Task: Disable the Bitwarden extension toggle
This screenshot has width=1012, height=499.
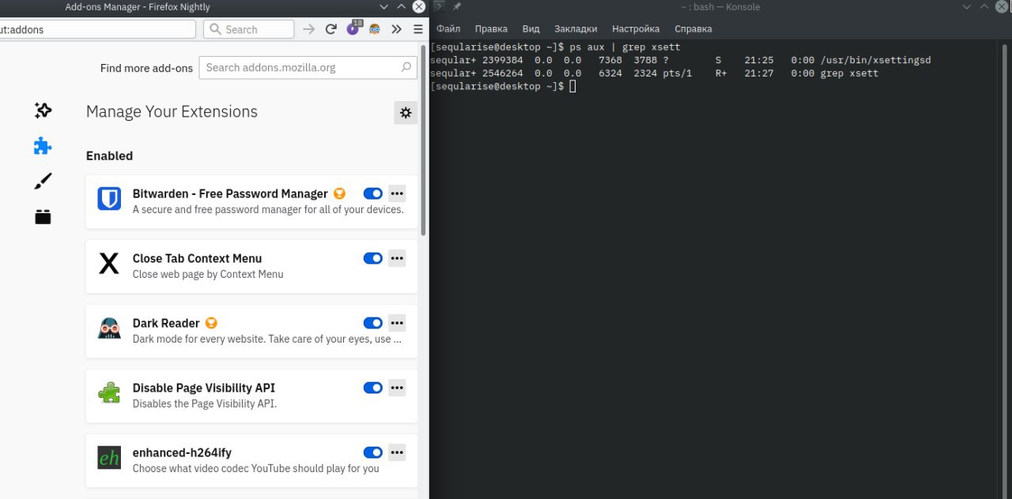Action: pos(373,193)
